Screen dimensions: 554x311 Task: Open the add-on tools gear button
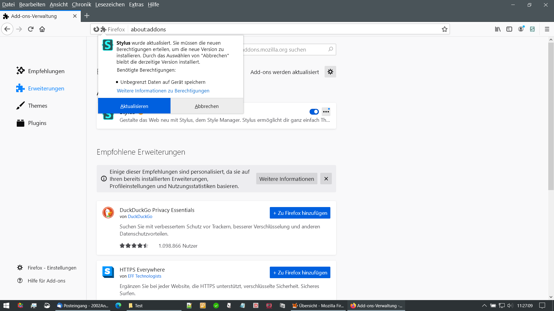click(330, 72)
